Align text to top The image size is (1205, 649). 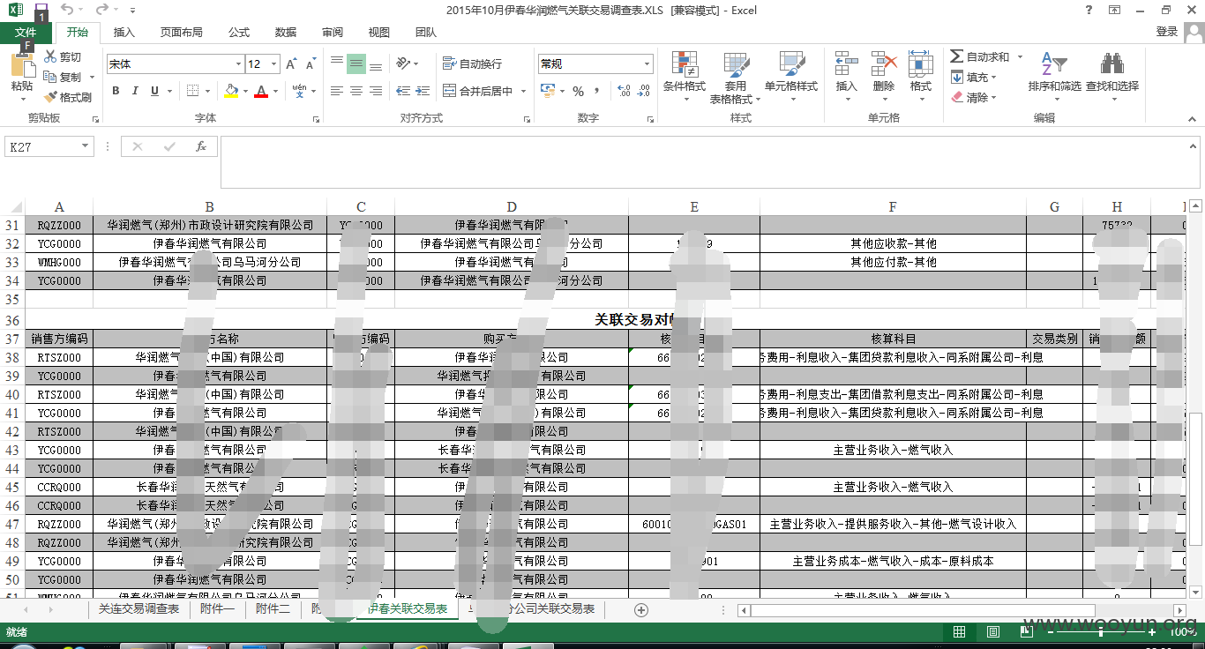pos(337,63)
